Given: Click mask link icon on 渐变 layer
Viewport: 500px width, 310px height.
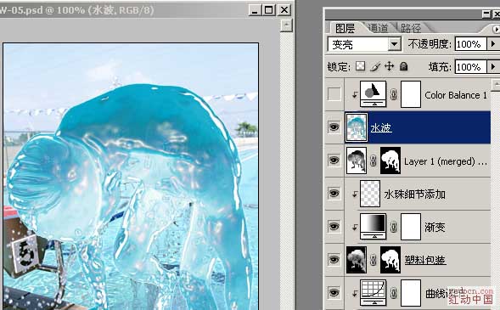Looking at the screenshot, I should point(394,227).
